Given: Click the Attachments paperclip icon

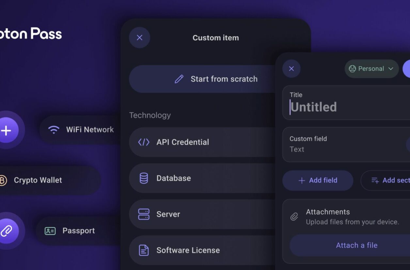Looking at the screenshot, I should 294,217.
